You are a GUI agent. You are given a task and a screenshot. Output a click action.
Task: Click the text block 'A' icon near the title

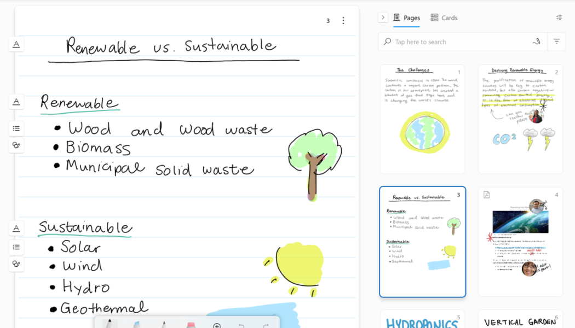(16, 44)
